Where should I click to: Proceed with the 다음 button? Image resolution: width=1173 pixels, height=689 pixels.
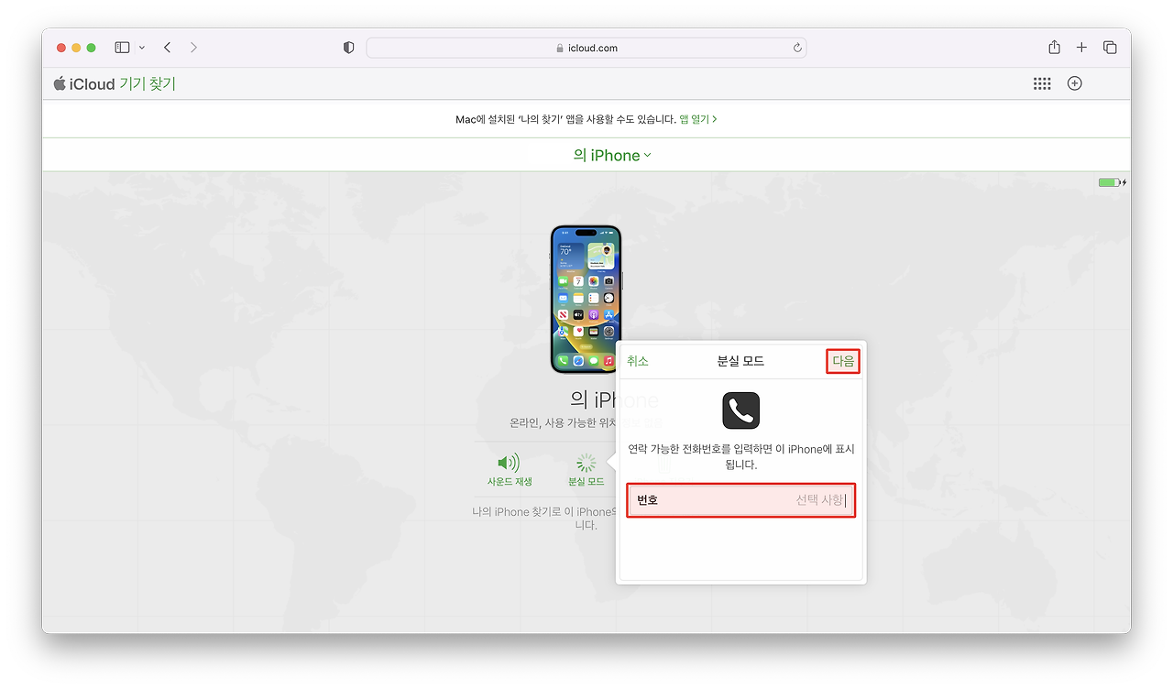(x=843, y=361)
